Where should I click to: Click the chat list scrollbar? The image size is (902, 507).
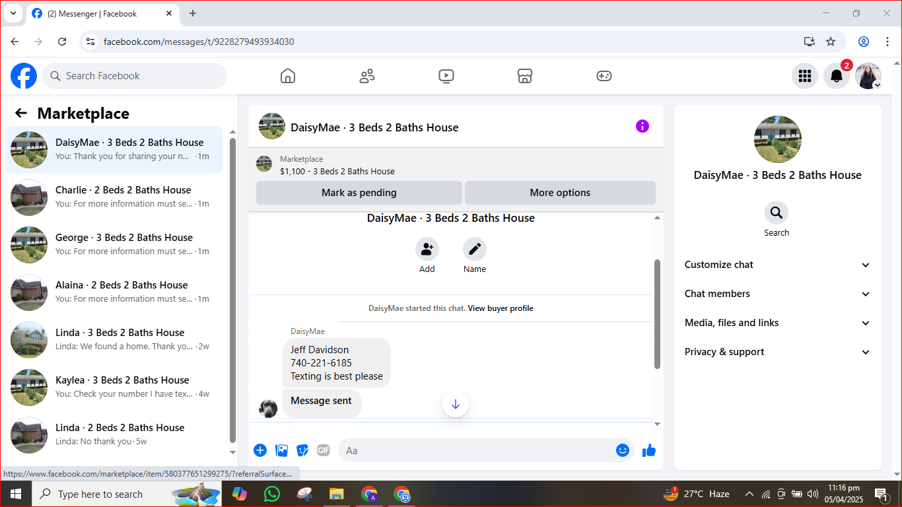coord(232,290)
